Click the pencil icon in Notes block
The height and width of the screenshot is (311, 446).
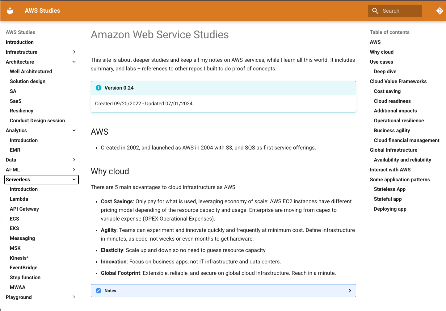click(x=99, y=291)
